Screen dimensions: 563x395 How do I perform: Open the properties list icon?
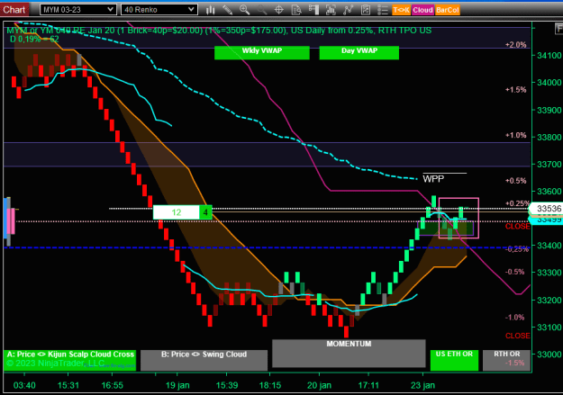pyautogui.click(x=383, y=10)
